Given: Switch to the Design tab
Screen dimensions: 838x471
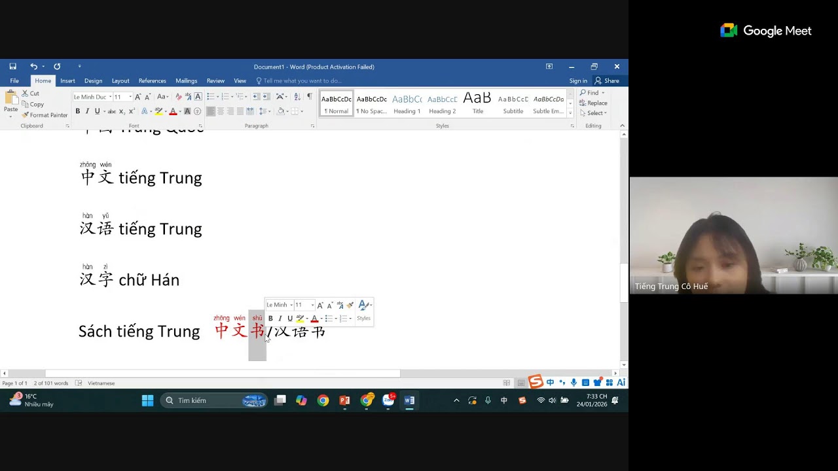Looking at the screenshot, I should (93, 81).
